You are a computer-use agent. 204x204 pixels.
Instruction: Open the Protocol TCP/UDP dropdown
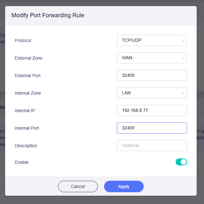148,40
